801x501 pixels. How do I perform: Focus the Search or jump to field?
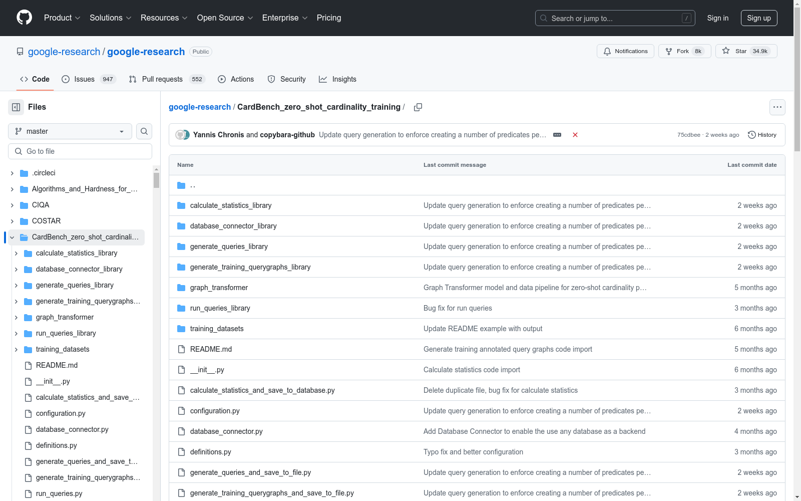[615, 18]
